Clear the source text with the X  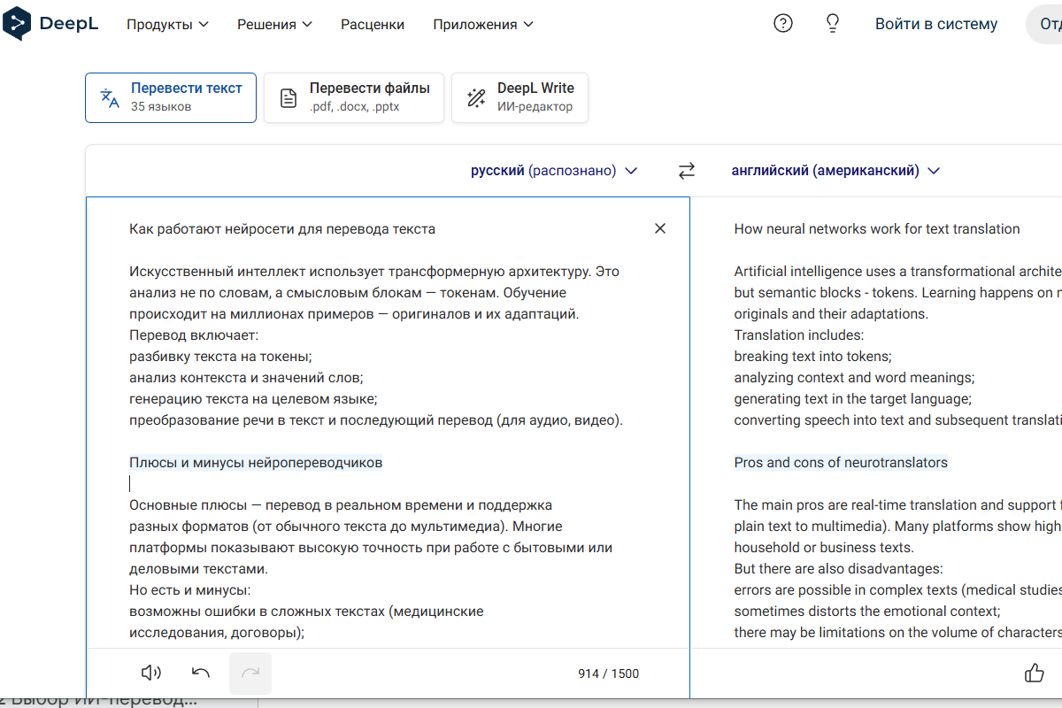pyautogui.click(x=659, y=228)
